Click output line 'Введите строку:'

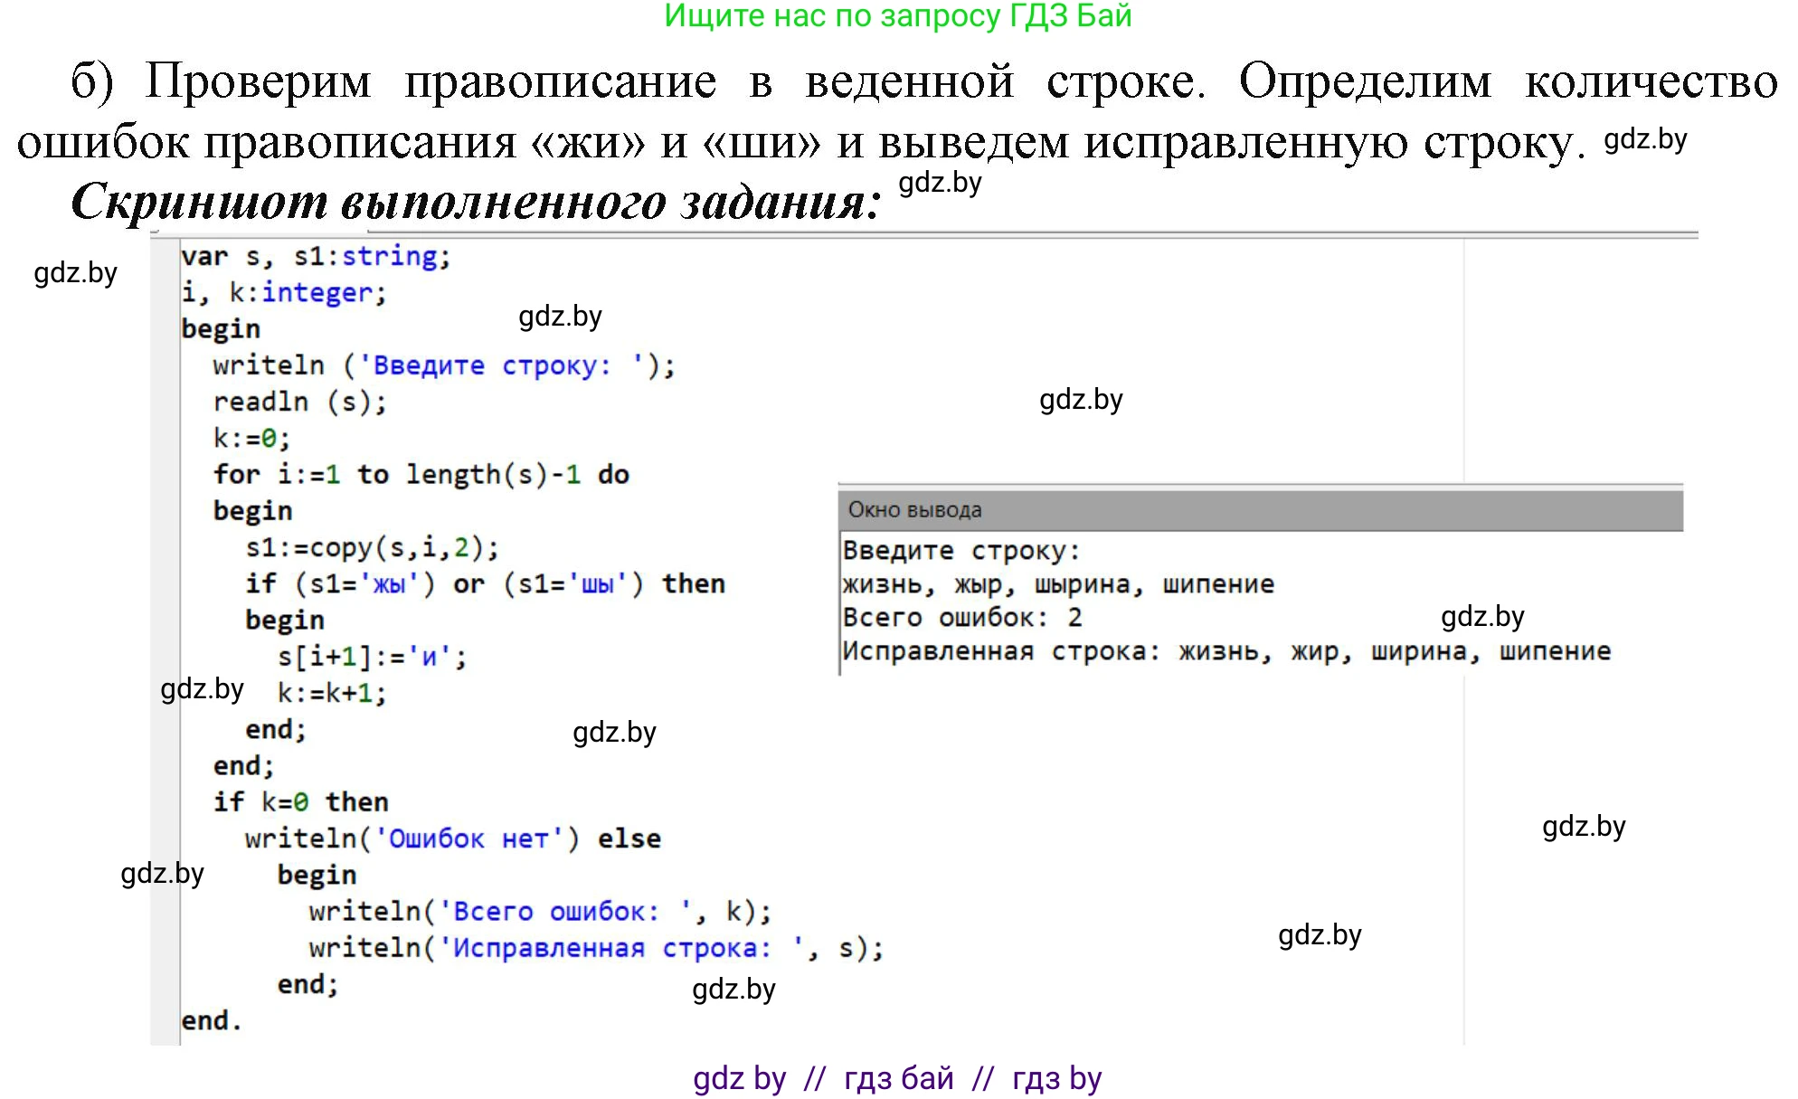(961, 551)
